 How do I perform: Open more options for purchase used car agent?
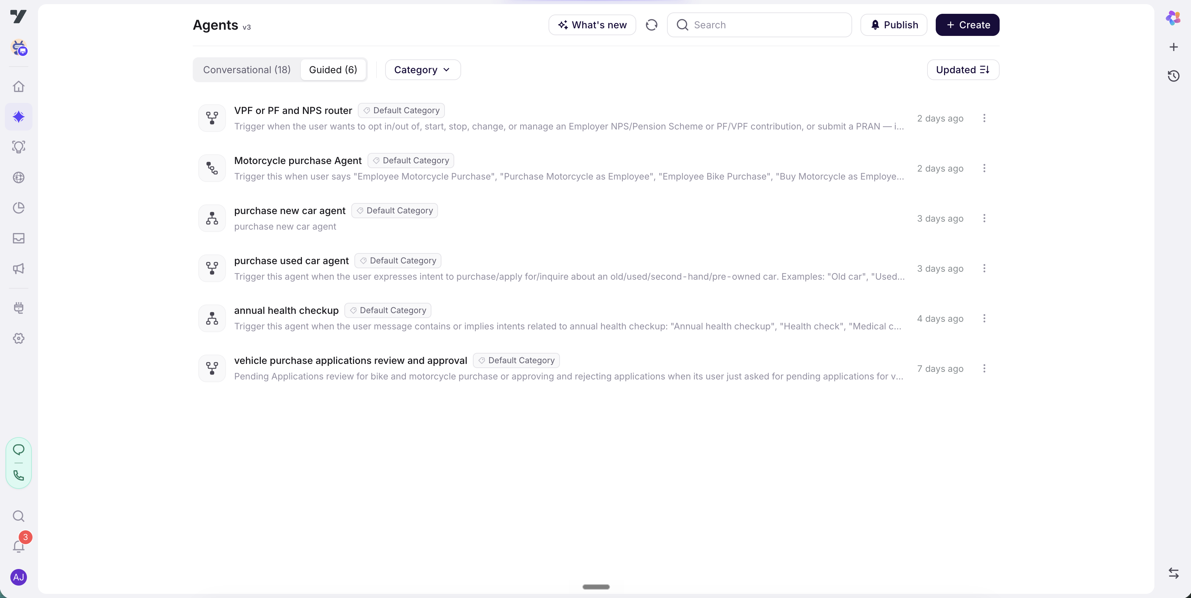(984, 269)
